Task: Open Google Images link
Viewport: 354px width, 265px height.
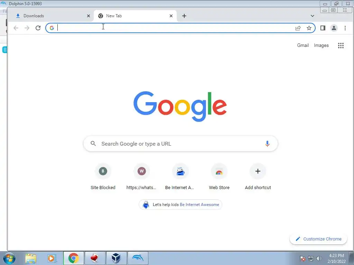Action: coord(321,45)
